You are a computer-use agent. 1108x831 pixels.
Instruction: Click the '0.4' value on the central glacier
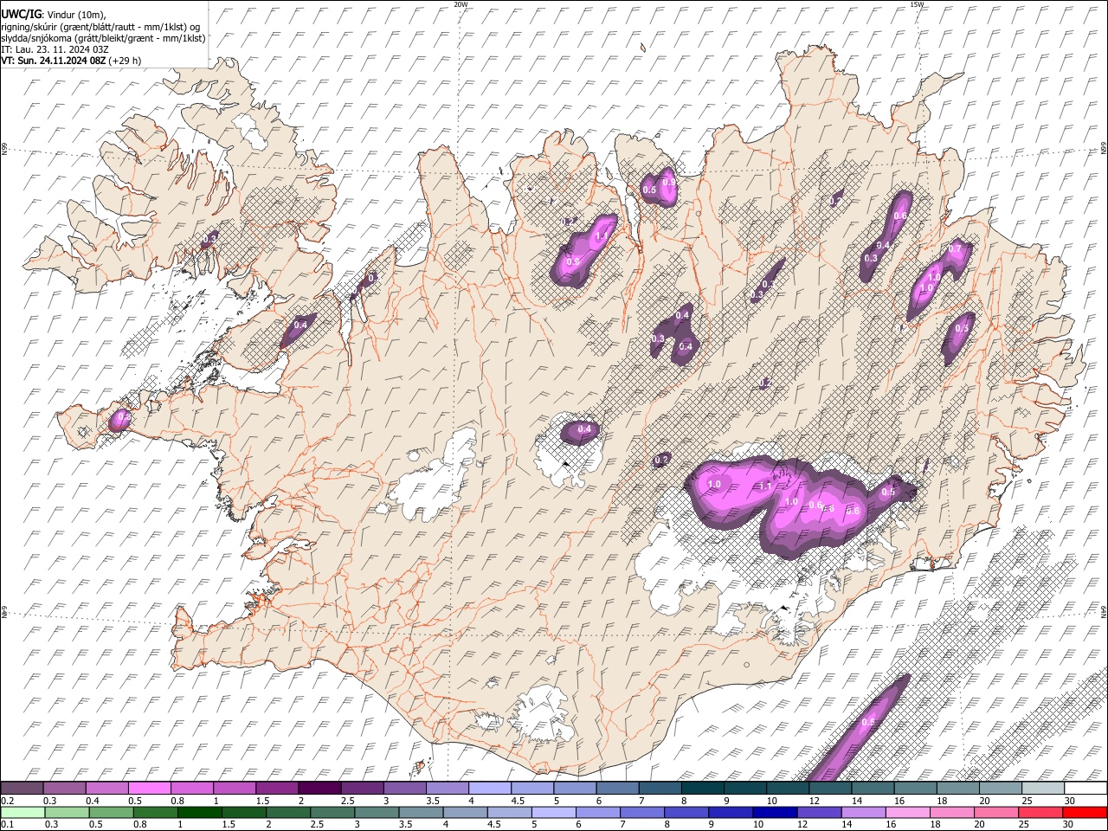[584, 429]
